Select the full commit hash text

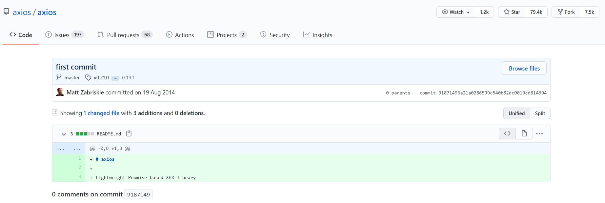pos(492,93)
